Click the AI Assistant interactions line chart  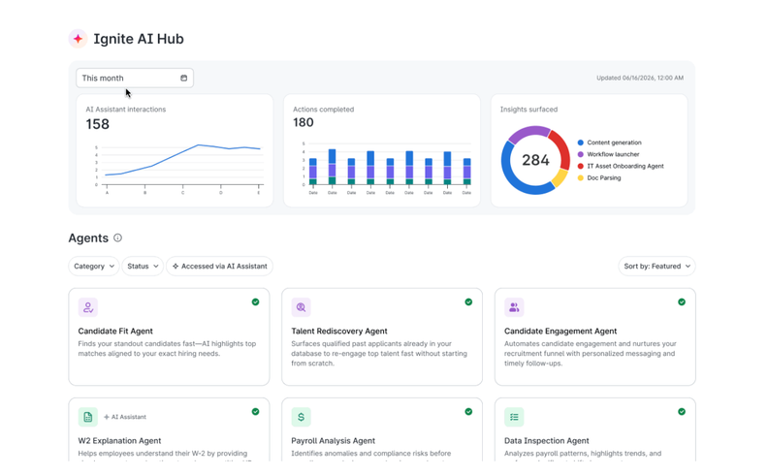pyautogui.click(x=178, y=169)
